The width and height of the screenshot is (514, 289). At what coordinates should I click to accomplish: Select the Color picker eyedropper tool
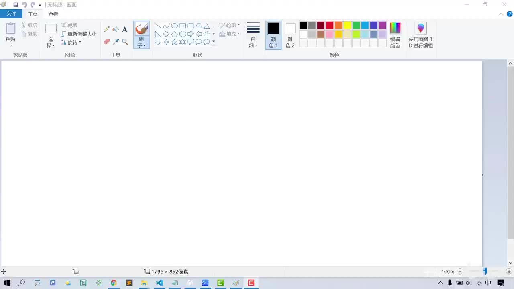[x=116, y=41]
